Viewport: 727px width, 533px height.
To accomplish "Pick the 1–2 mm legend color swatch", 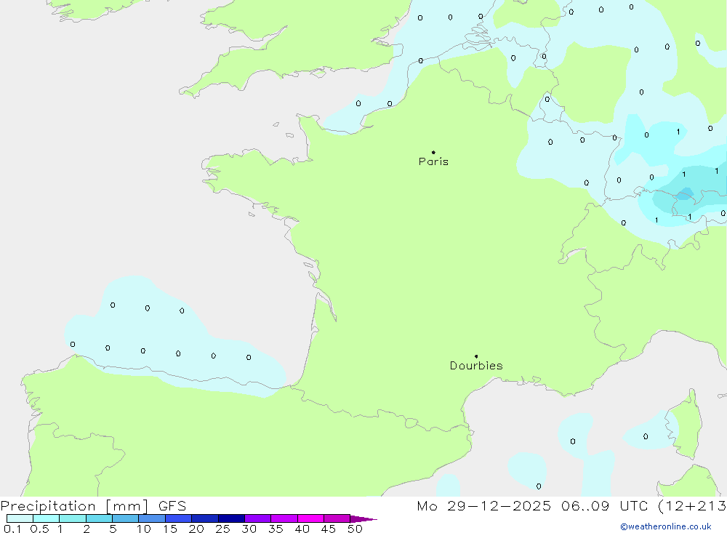I will click(73, 518).
